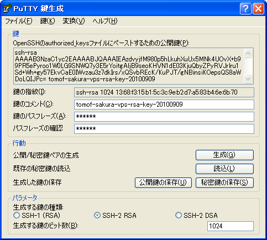The height and width of the screenshot is (240, 267).
Task: Click the パスフレーズの確認 label
Action: click(38, 128)
